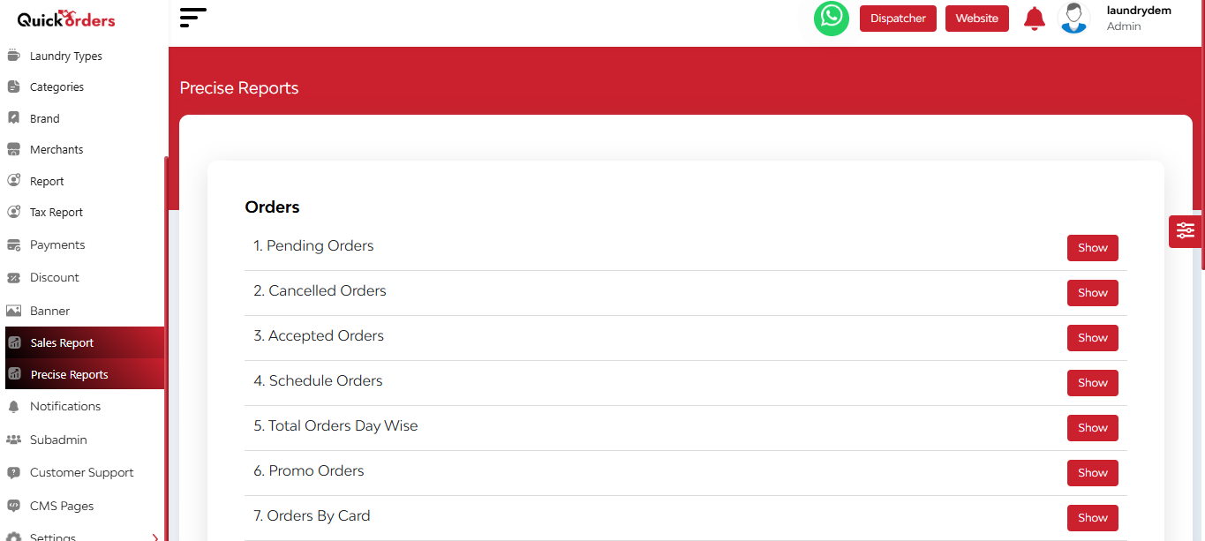The height and width of the screenshot is (541, 1205).
Task: Go to Customer Support page
Action: pos(84,472)
